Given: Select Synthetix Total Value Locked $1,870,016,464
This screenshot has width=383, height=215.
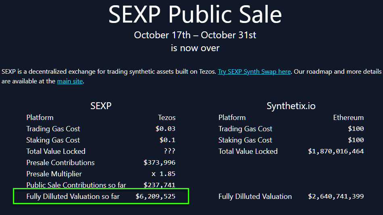Looking at the screenshot, I should point(336,151).
